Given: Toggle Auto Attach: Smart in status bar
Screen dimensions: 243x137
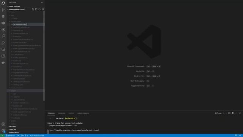Looking at the screenshot, I should [x=37, y=135].
